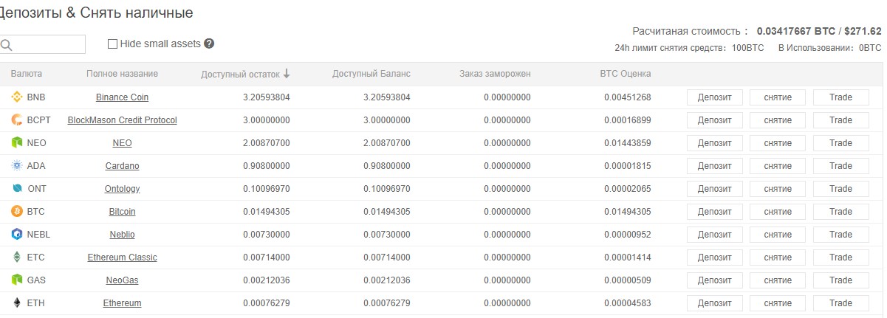Open the NEO full name link

(x=123, y=143)
